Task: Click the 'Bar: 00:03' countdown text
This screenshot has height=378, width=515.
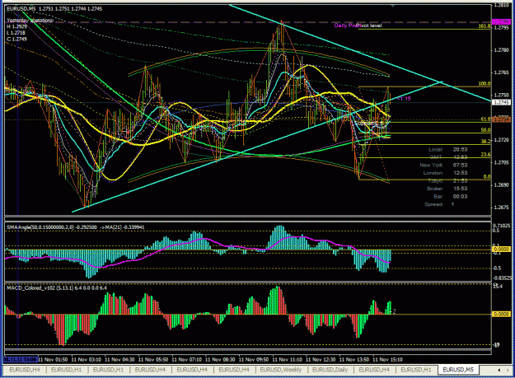Action: pos(451,197)
